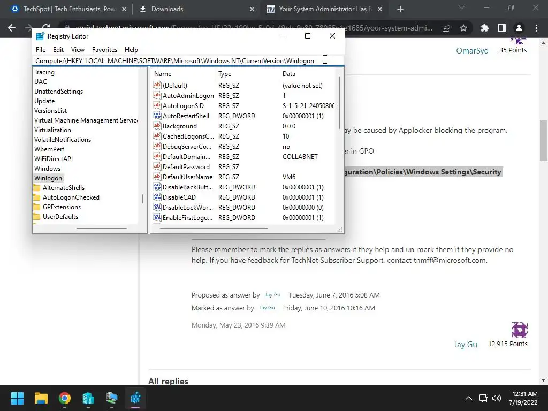The height and width of the screenshot is (411, 548).
Task: Select the Windows key in tree
Action: [x=47, y=169]
